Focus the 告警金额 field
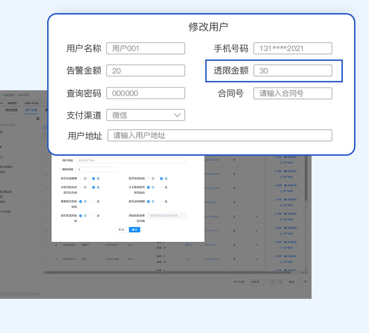The width and height of the screenshot is (369, 333). (145, 71)
